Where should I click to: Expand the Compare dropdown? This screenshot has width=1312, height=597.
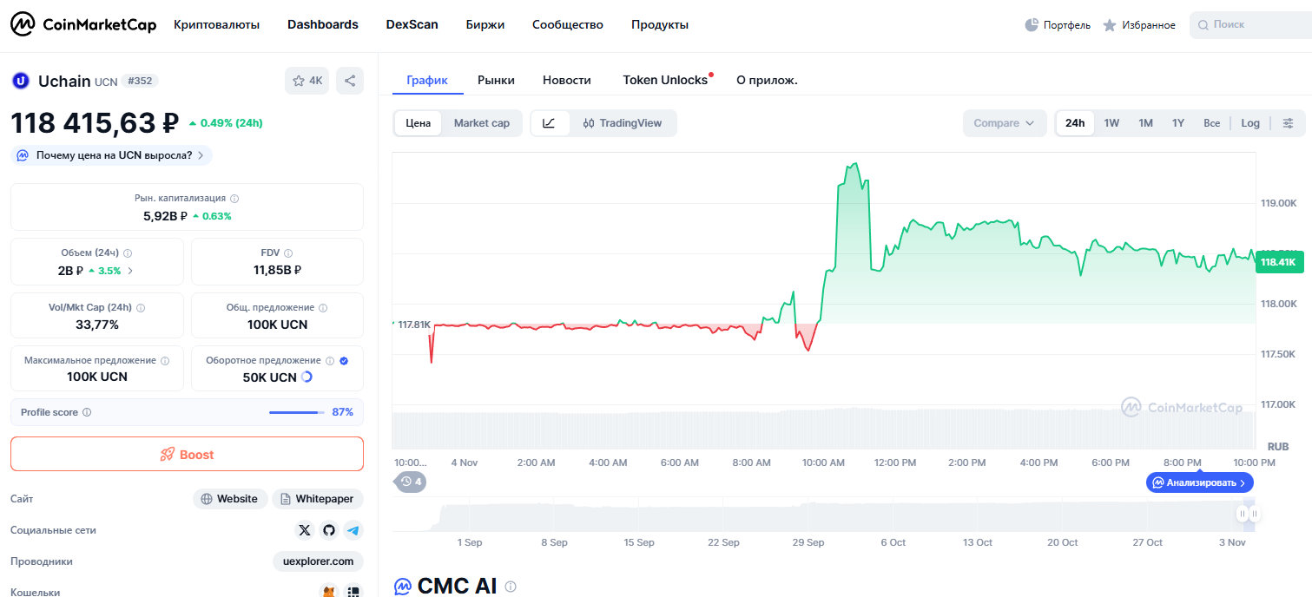click(1004, 123)
